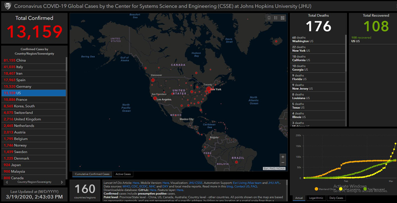The width and height of the screenshot is (397, 203).
Task: Open the NHC data source link
Action: click(152, 186)
